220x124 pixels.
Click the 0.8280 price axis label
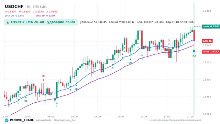[x=207, y=97]
